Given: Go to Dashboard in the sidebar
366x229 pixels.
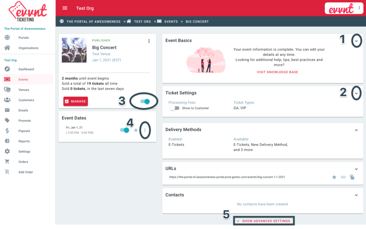Looking at the screenshot, I should pos(26,69).
